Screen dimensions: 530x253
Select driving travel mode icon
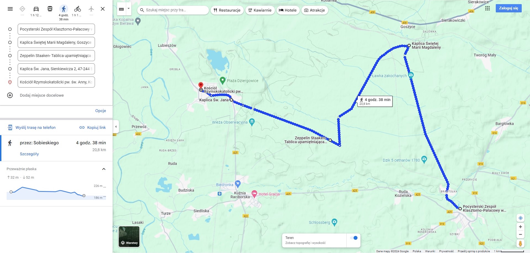point(36,9)
